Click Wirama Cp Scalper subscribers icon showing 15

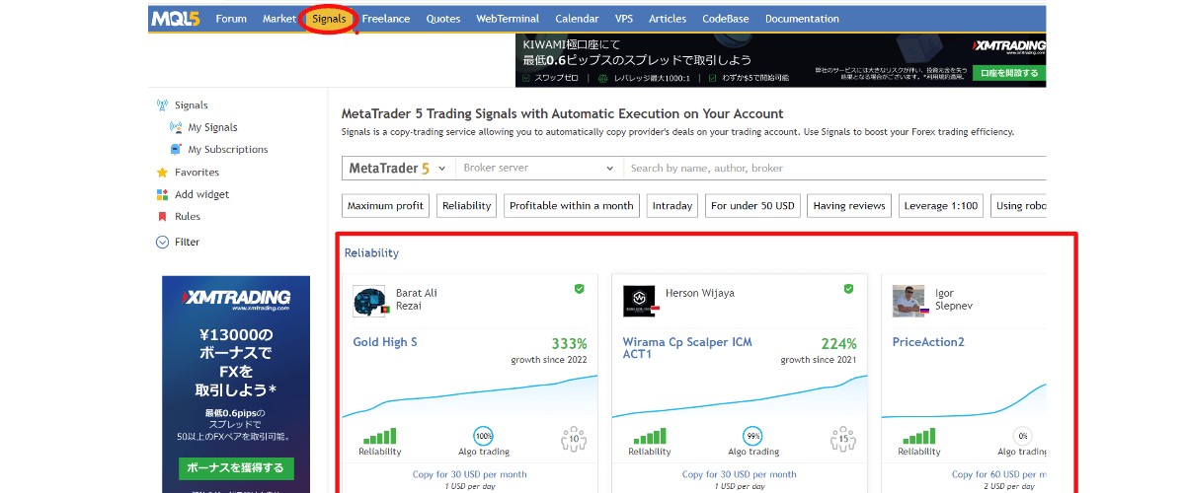pos(842,438)
